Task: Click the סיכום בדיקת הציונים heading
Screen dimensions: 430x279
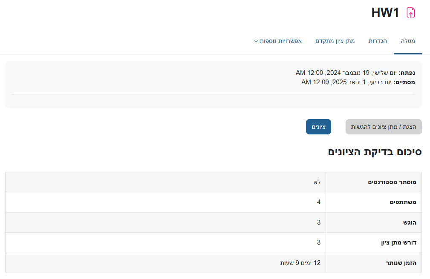Action: click(375, 152)
